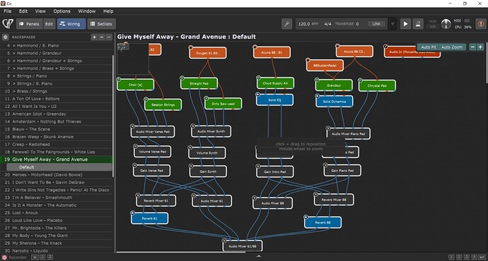
Task: Expand the bottom panel arrow
Action: coord(259,256)
